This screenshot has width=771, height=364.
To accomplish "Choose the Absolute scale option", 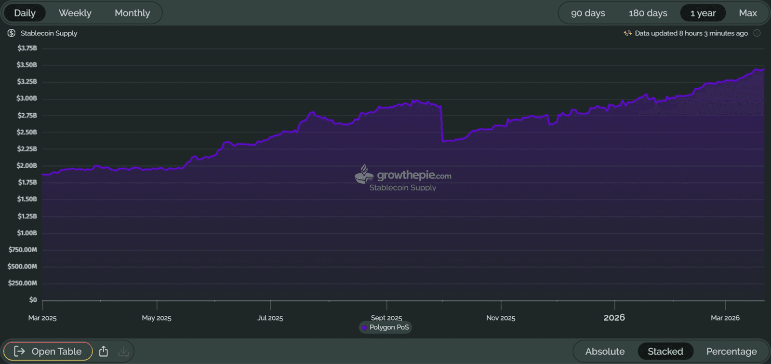I will pyautogui.click(x=605, y=351).
